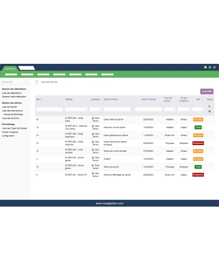Image resolution: width=219 pixels, height=271 pixels.
Task: Click the purple AJOUTER button
Action: [x=207, y=91]
